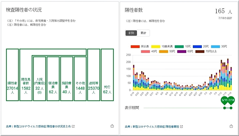This screenshot has width=239, height=136.
Task: Click external link icon after 陽性者の状況まとめ
Action: point(73,126)
